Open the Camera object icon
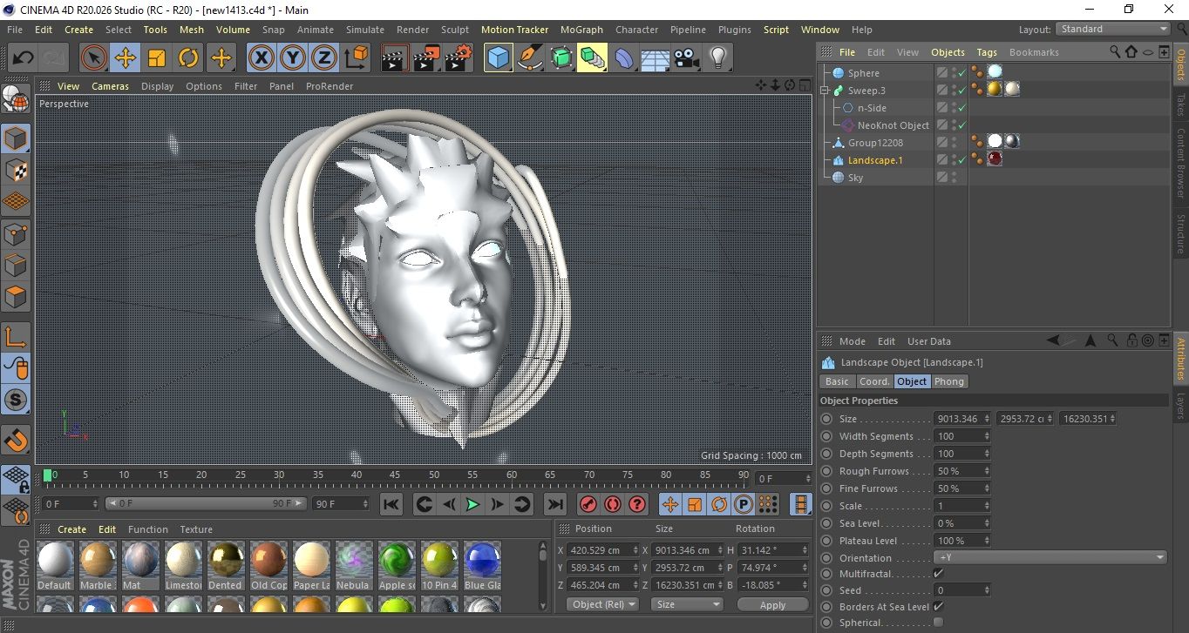Image resolution: width=1189 pixels, height=633 pixels. pyautogui.click(x=686, y=58)
